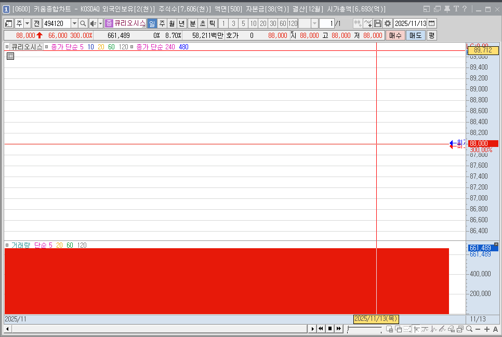Stop the chart replay
This screenshot has height=337, width=502.
(330, 329)
